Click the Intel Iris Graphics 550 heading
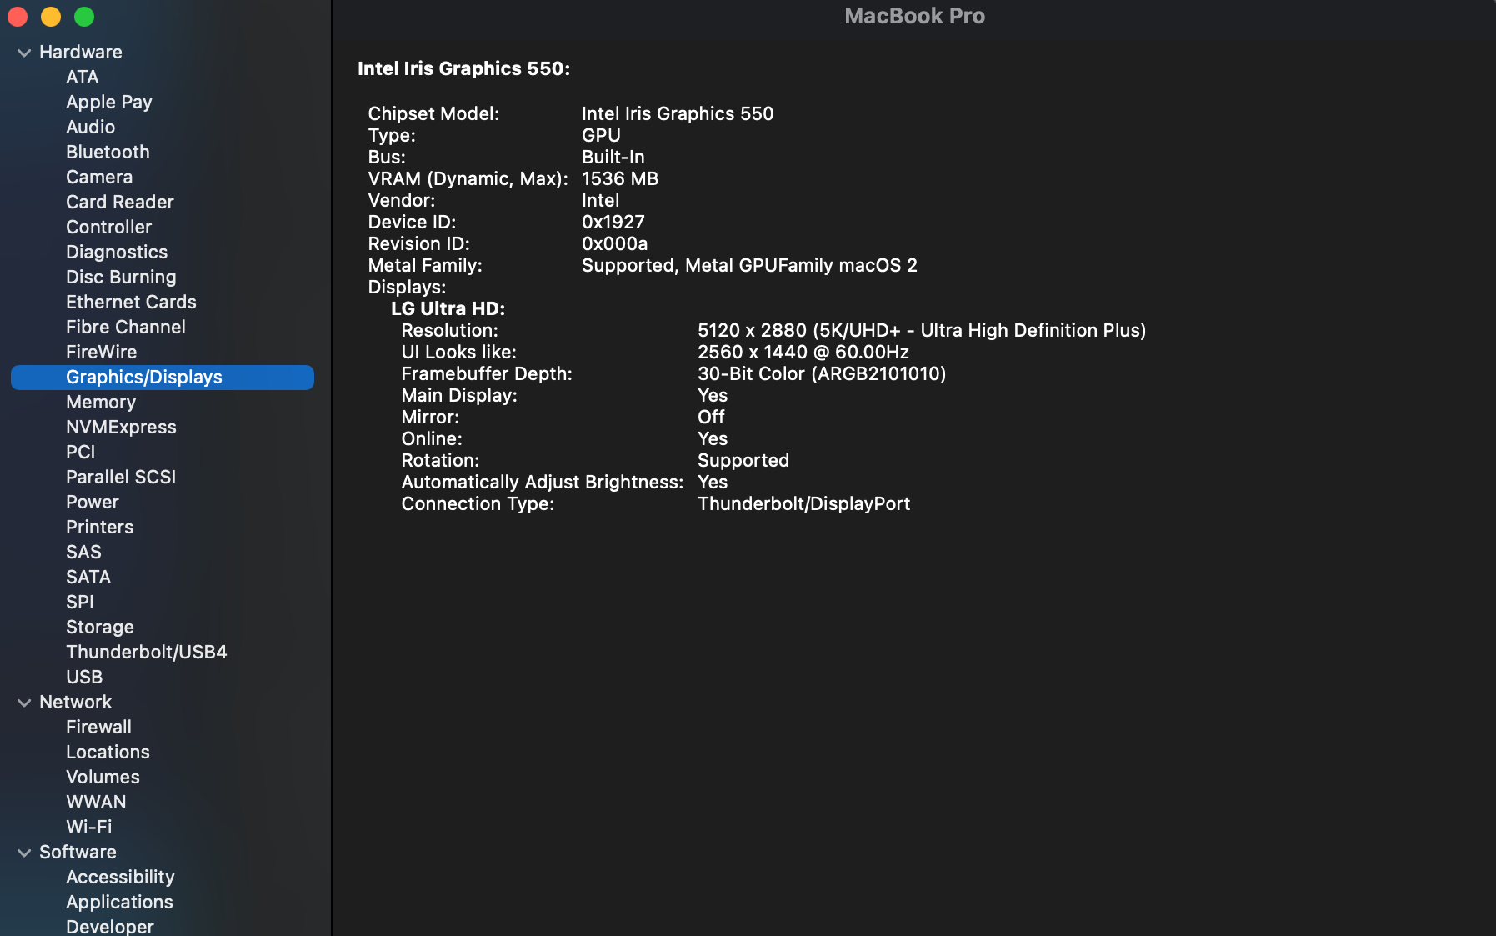The image size is (1496, 936). pyautogui.click(x=464, y=68)
